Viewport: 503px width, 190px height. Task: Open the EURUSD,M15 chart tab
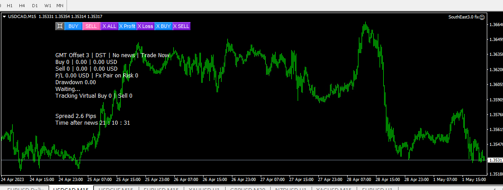[161, 188]
